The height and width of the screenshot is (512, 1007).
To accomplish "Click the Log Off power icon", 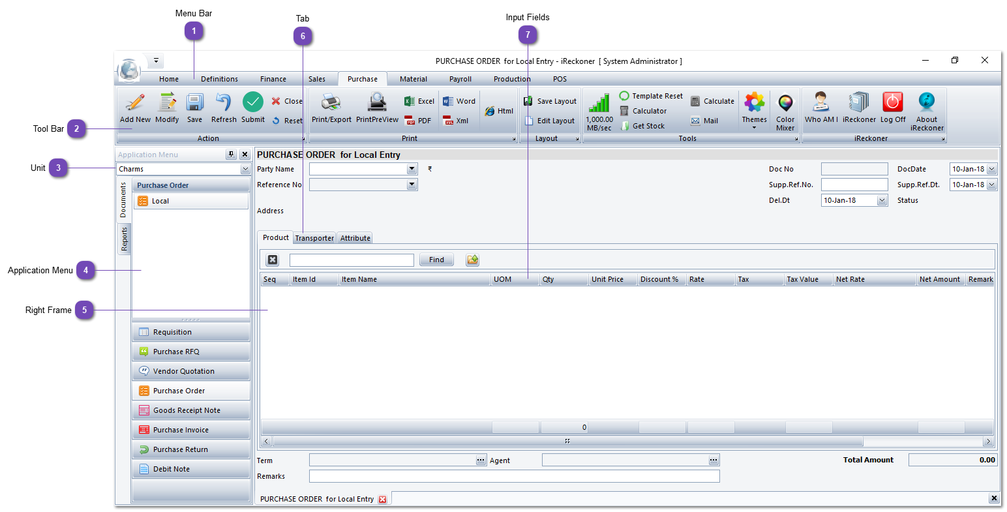I will [x=893, y=103].
